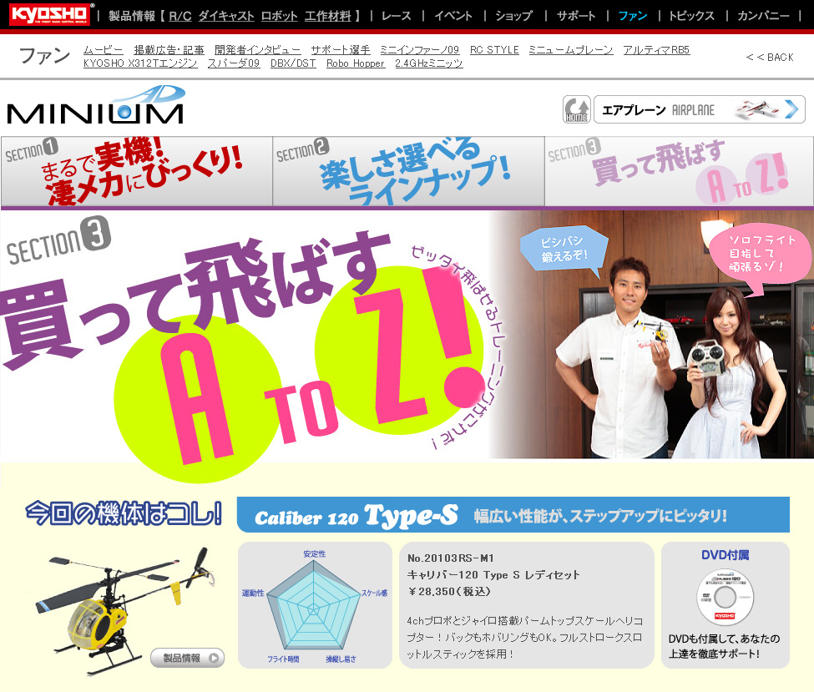
Task: Click the 今回の機体はコレ! heading
Action: point(124,513)
